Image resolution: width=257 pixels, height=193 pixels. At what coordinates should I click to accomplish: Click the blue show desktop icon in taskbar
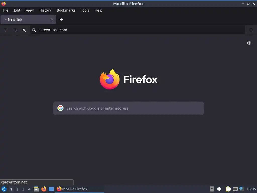pyautogui.click(x=51, y=189)
